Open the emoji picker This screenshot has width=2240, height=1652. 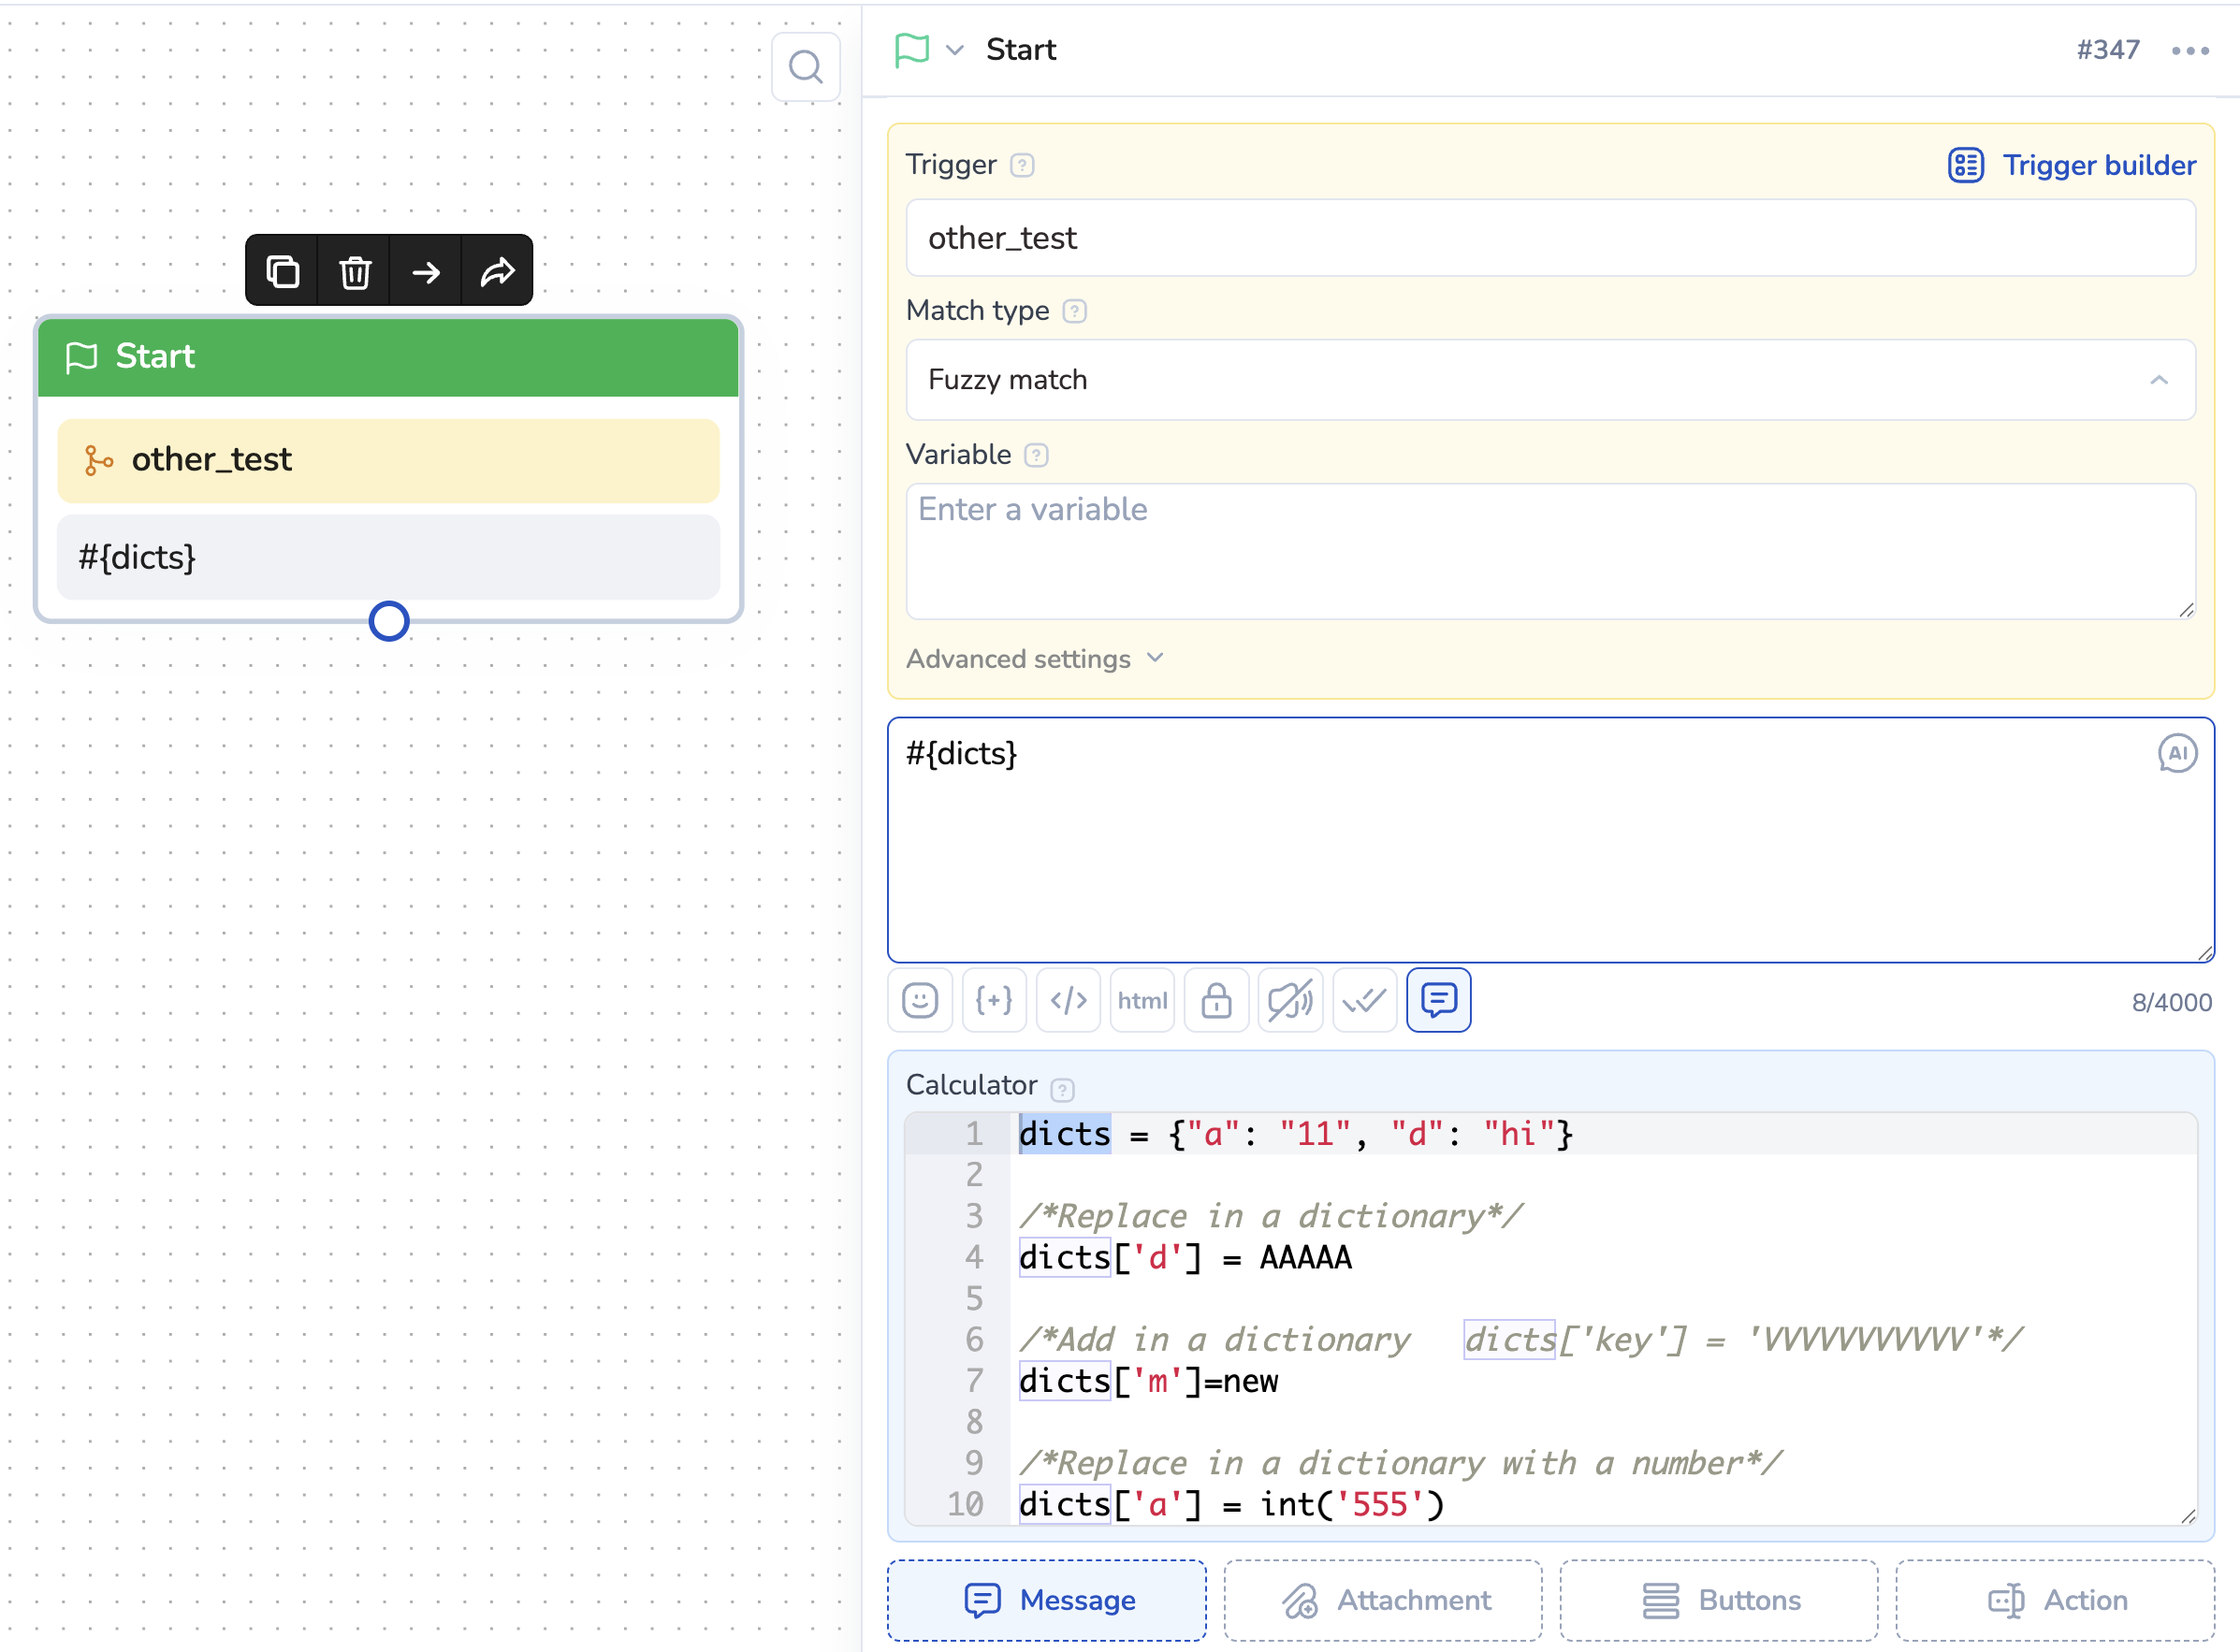click(x=919, y=1000)
